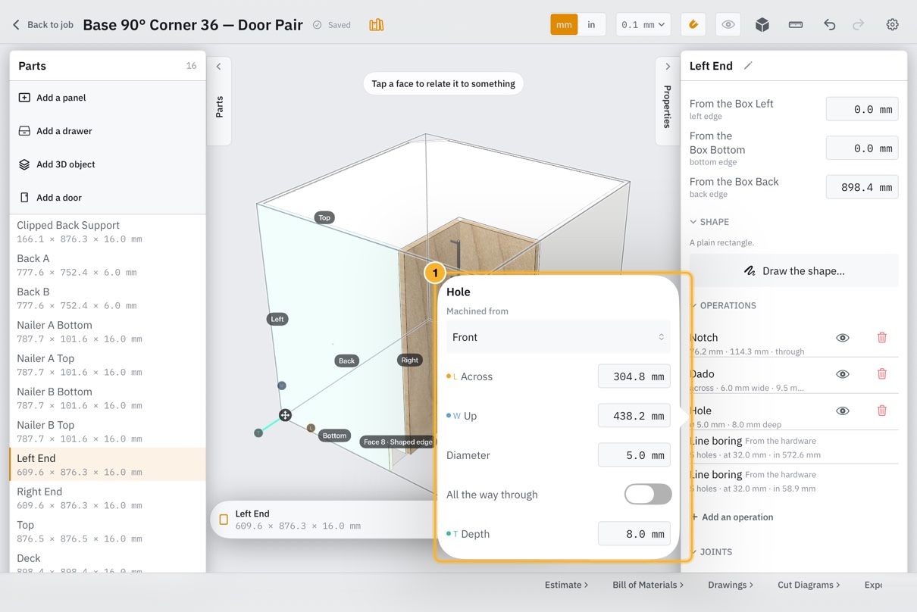The height and width of the screenshot is (612, 917).
Task: Open Line boring operation in 572.6 mm
Action: click(794, 447)
